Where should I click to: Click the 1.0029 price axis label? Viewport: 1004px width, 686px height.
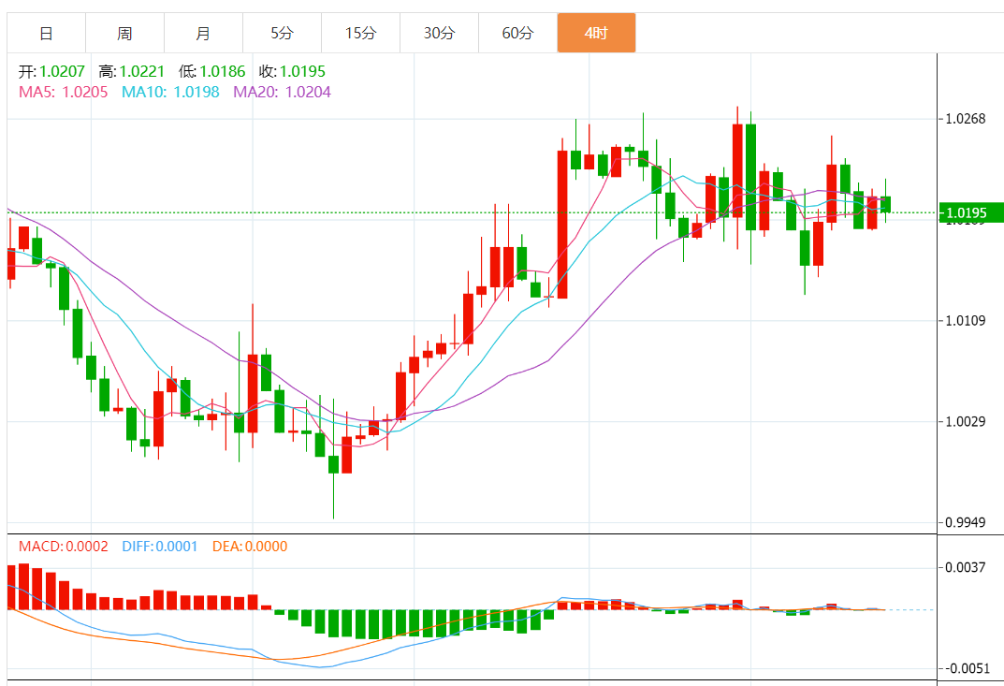point(966,421)
